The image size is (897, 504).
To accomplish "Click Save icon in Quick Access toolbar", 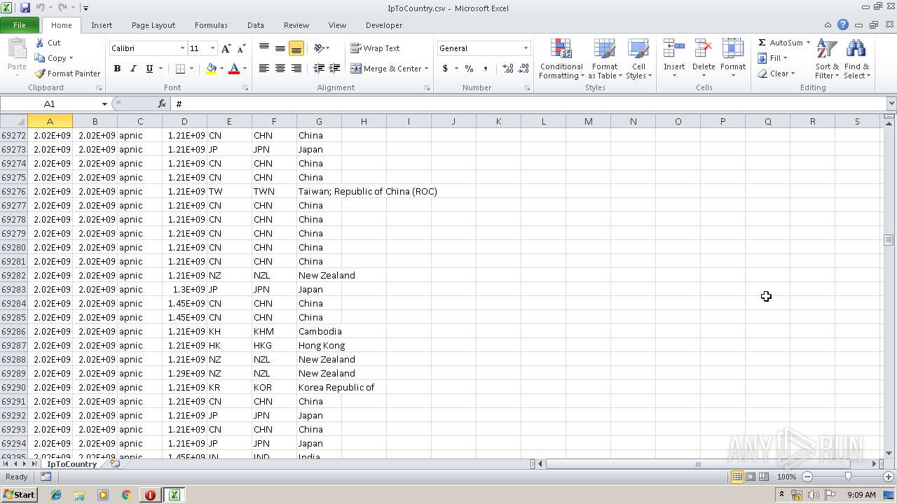I will pyautogui.click(x=25, y=8).
